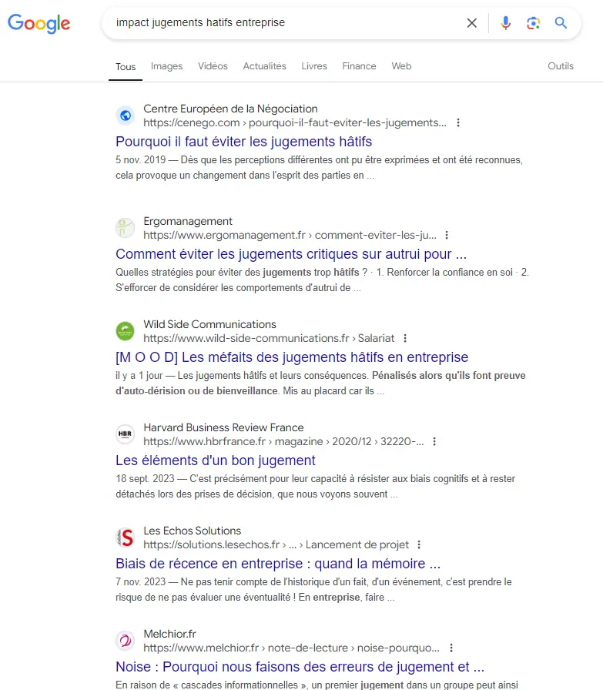
Task: Switch to the Finance tab
Action: pyautogui.click(x=359, y=66)
